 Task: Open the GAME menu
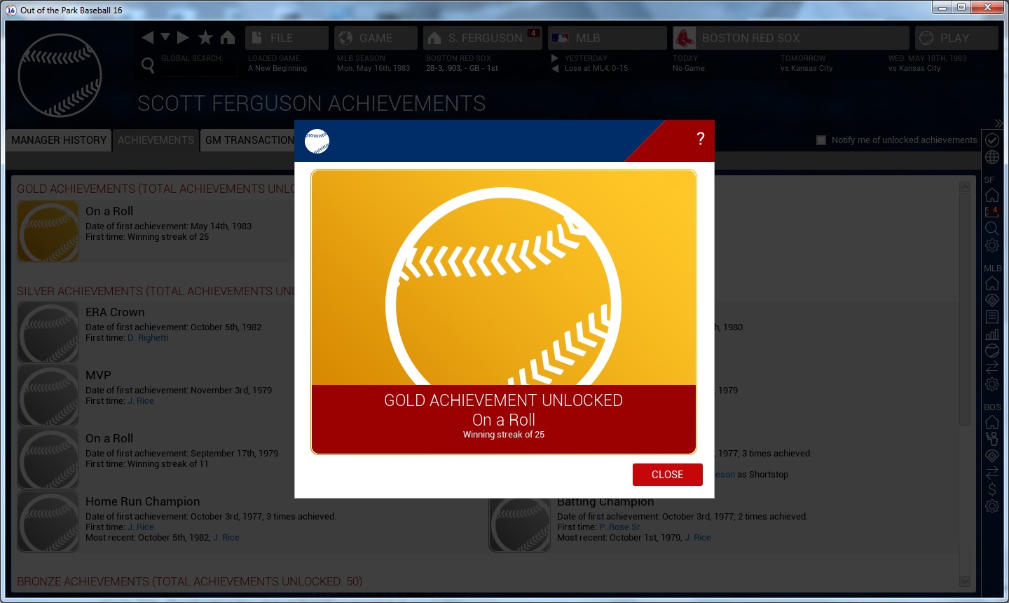click(x=376, y=38)
